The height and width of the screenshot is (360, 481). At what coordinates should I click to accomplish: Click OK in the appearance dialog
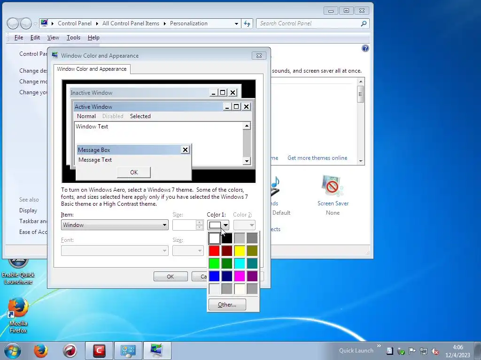pyautogui.click(x=171, y=277)
